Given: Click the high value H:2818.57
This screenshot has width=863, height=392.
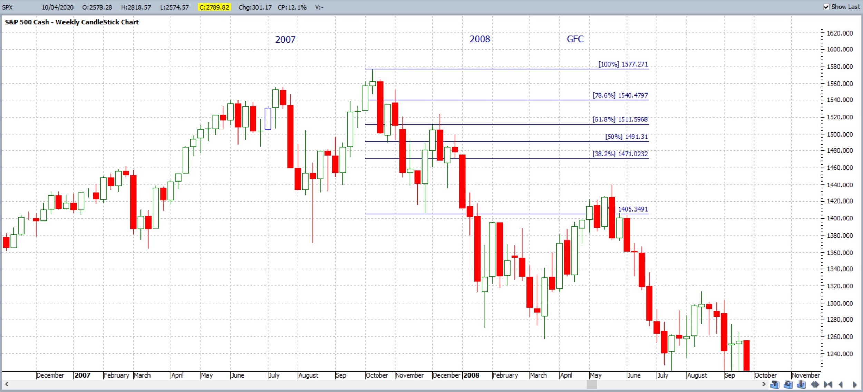Looking at the screenshot, I should pyautogui.click(x=136, y=7).
